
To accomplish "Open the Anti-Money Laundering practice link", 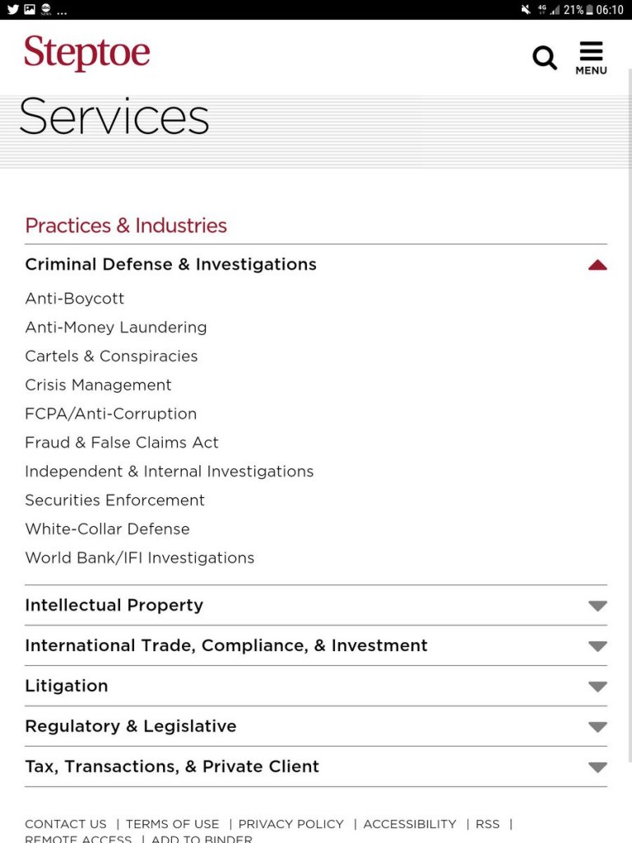I will pyautogui.click(x=116, y=328).
